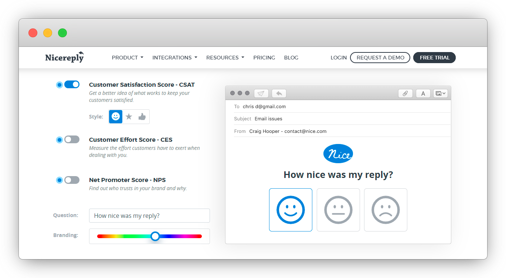Expand the Product dropdown menu
Viewport: 506px width, 278px height.
click(128, 58)
